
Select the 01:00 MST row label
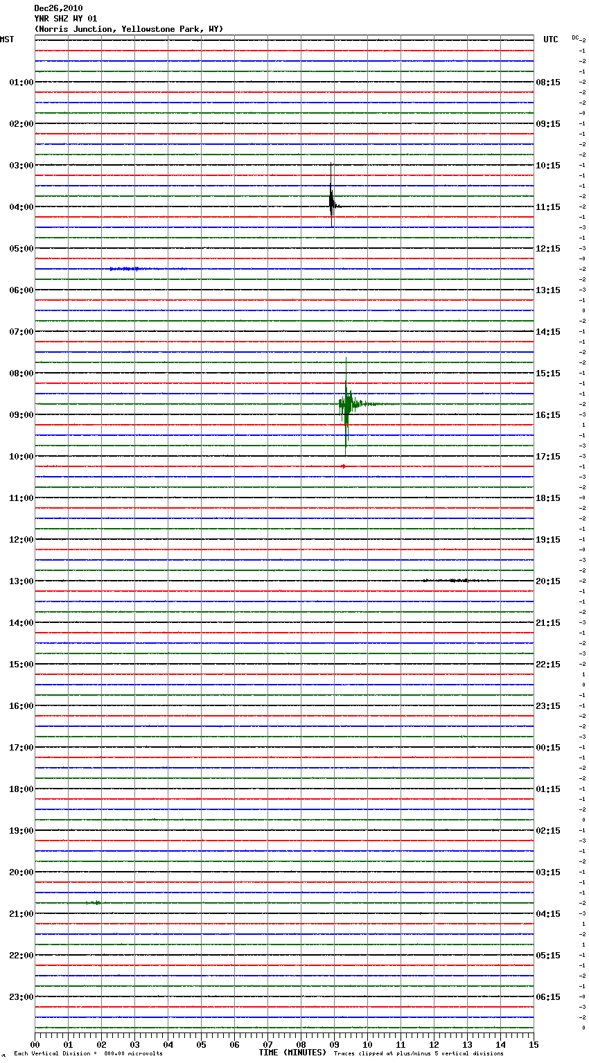pyautogui.click(x=21, y=82)
